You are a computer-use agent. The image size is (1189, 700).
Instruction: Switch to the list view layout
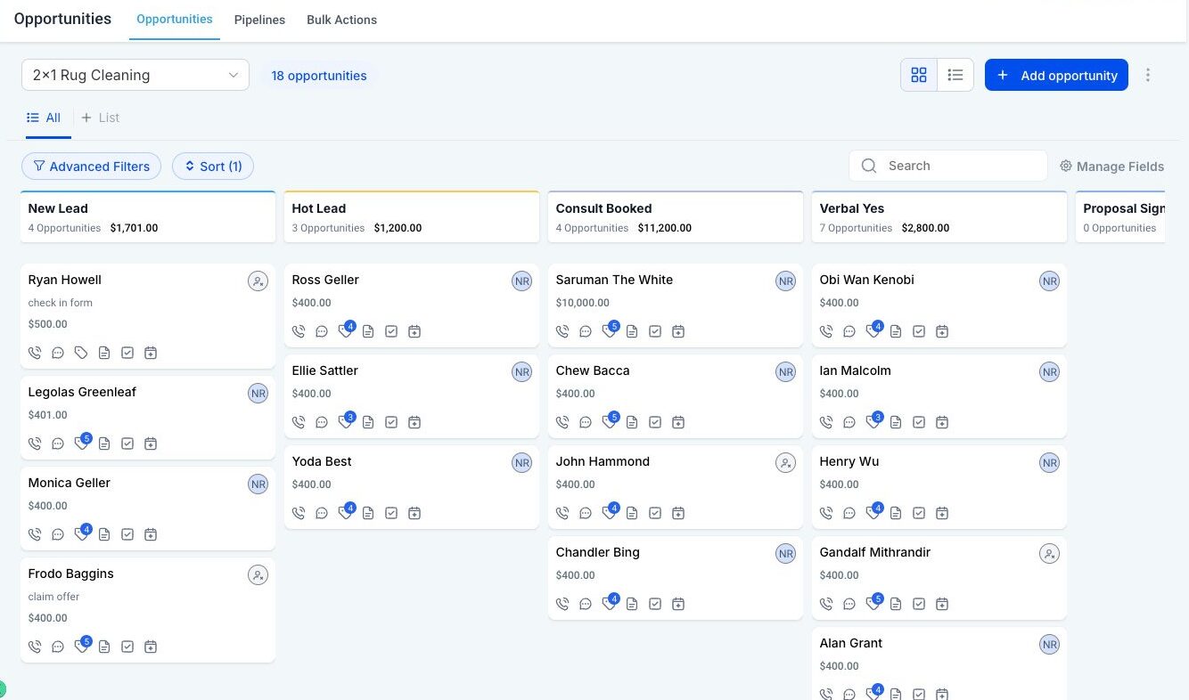(x=955, y=76)
